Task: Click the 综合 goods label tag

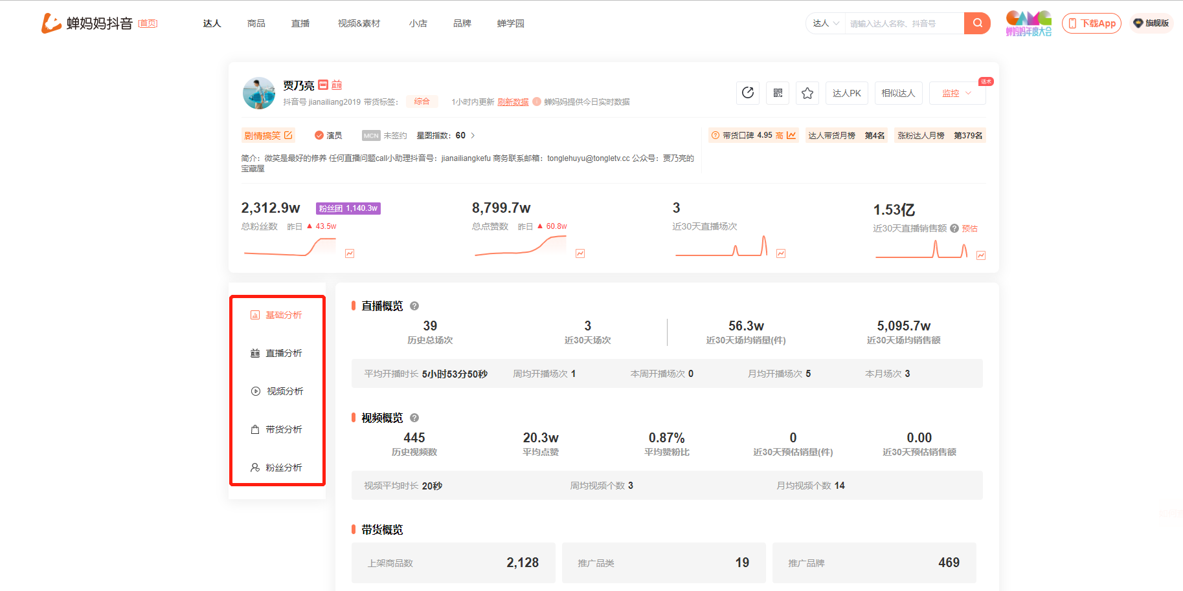Action: tap(422, 102)
